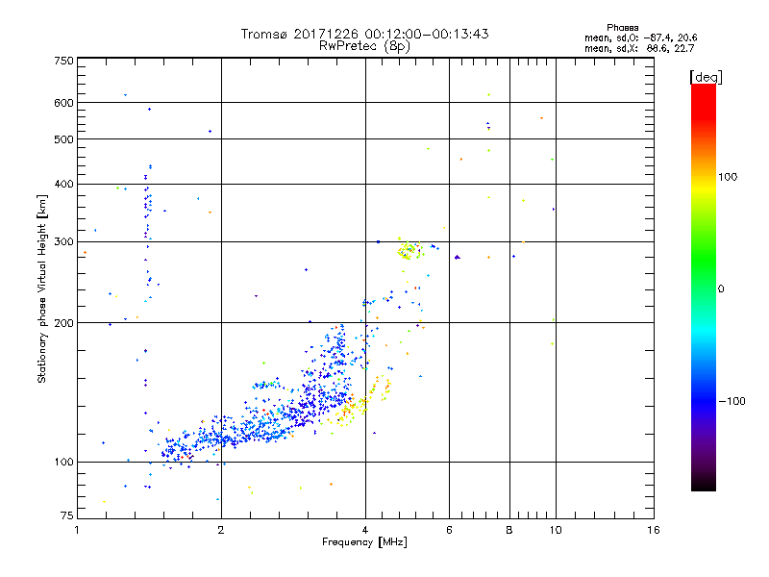Click the '[deg]' colorbar unit label
Screen dimensions: 769x577
click(x=706, y=78)
